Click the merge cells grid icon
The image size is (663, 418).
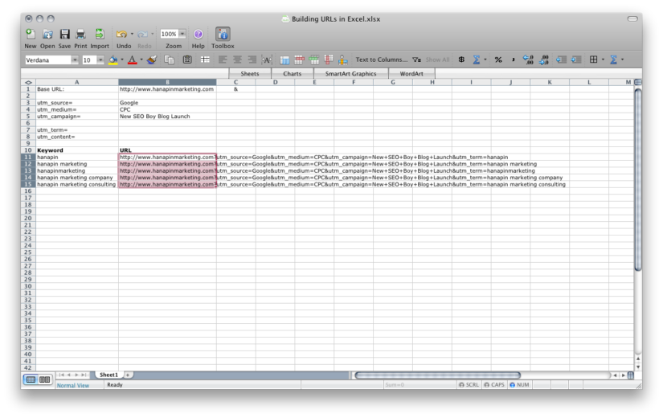point(205,60)
